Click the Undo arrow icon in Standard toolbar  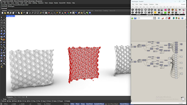(24, 13)
